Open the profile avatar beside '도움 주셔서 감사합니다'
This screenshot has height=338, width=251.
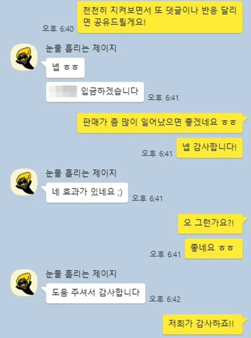point(24,283)
